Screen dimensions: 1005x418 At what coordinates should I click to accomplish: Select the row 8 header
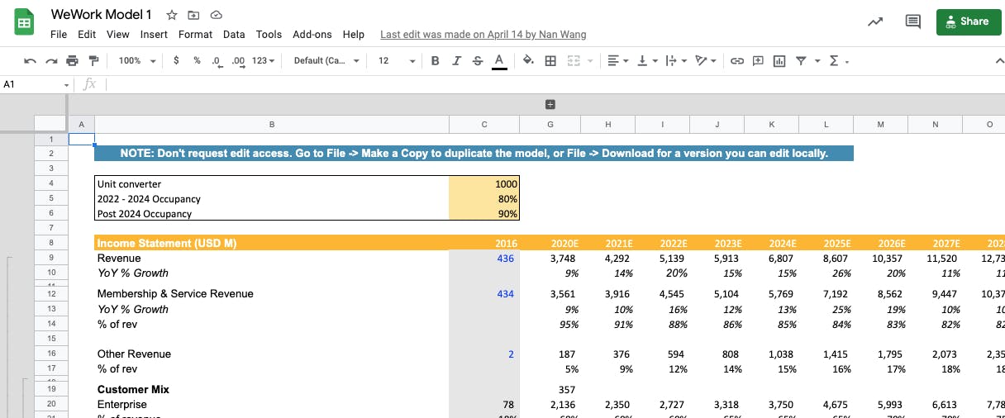pyautogui.click(x=50, y=243)
